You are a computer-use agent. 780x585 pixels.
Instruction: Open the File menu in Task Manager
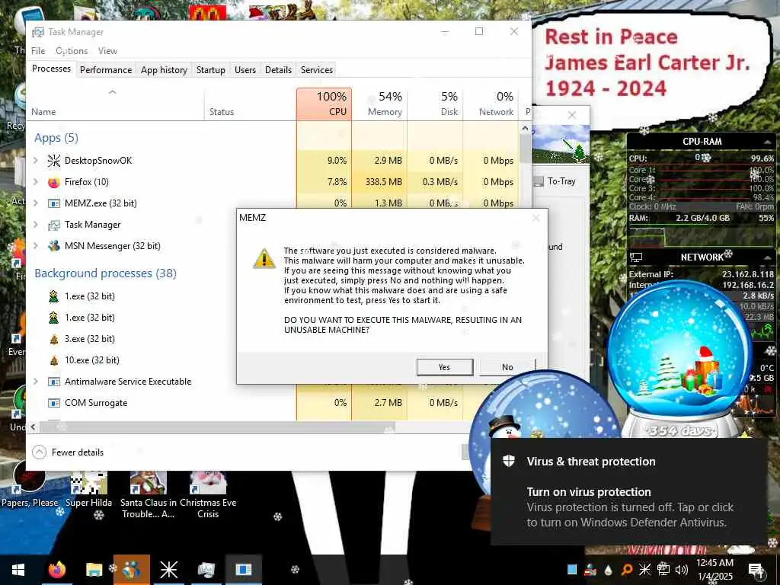pyautogui.click(x=38, y=51)
